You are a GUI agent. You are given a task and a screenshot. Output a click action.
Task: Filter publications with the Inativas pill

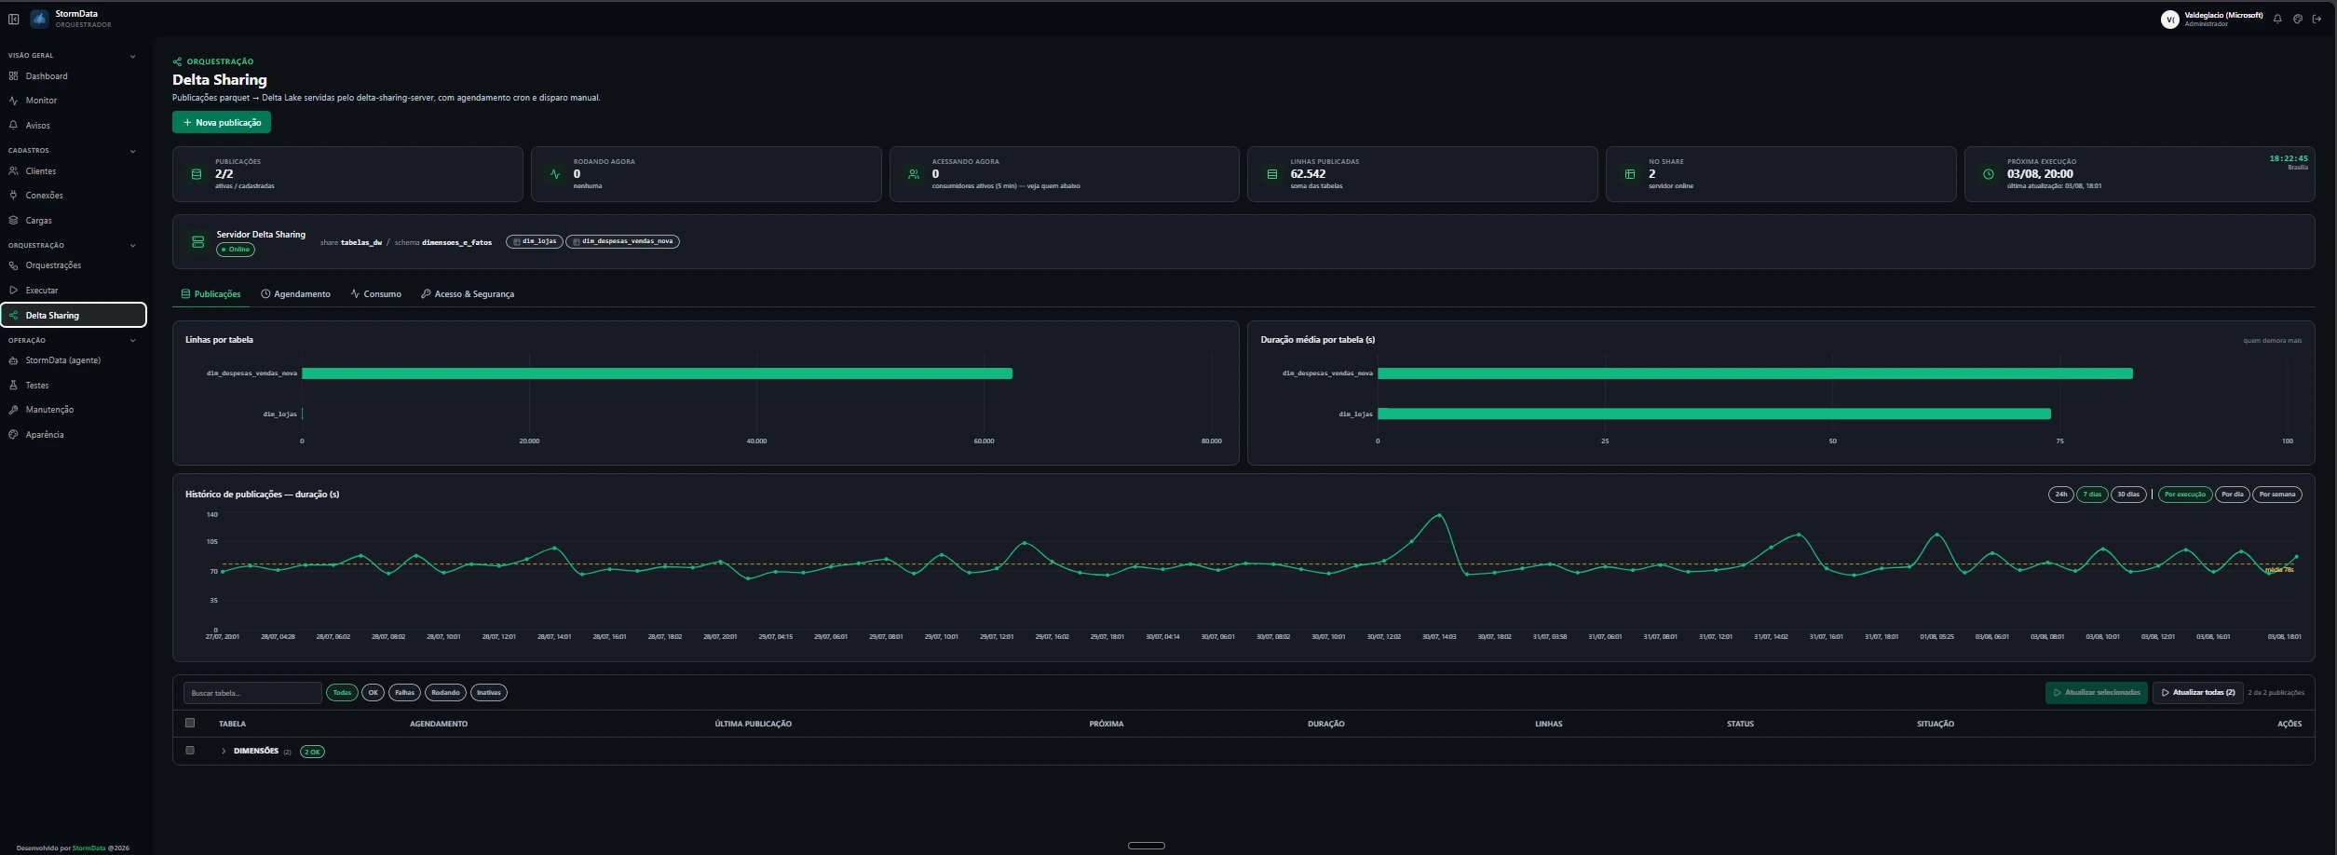coord(489,693)
